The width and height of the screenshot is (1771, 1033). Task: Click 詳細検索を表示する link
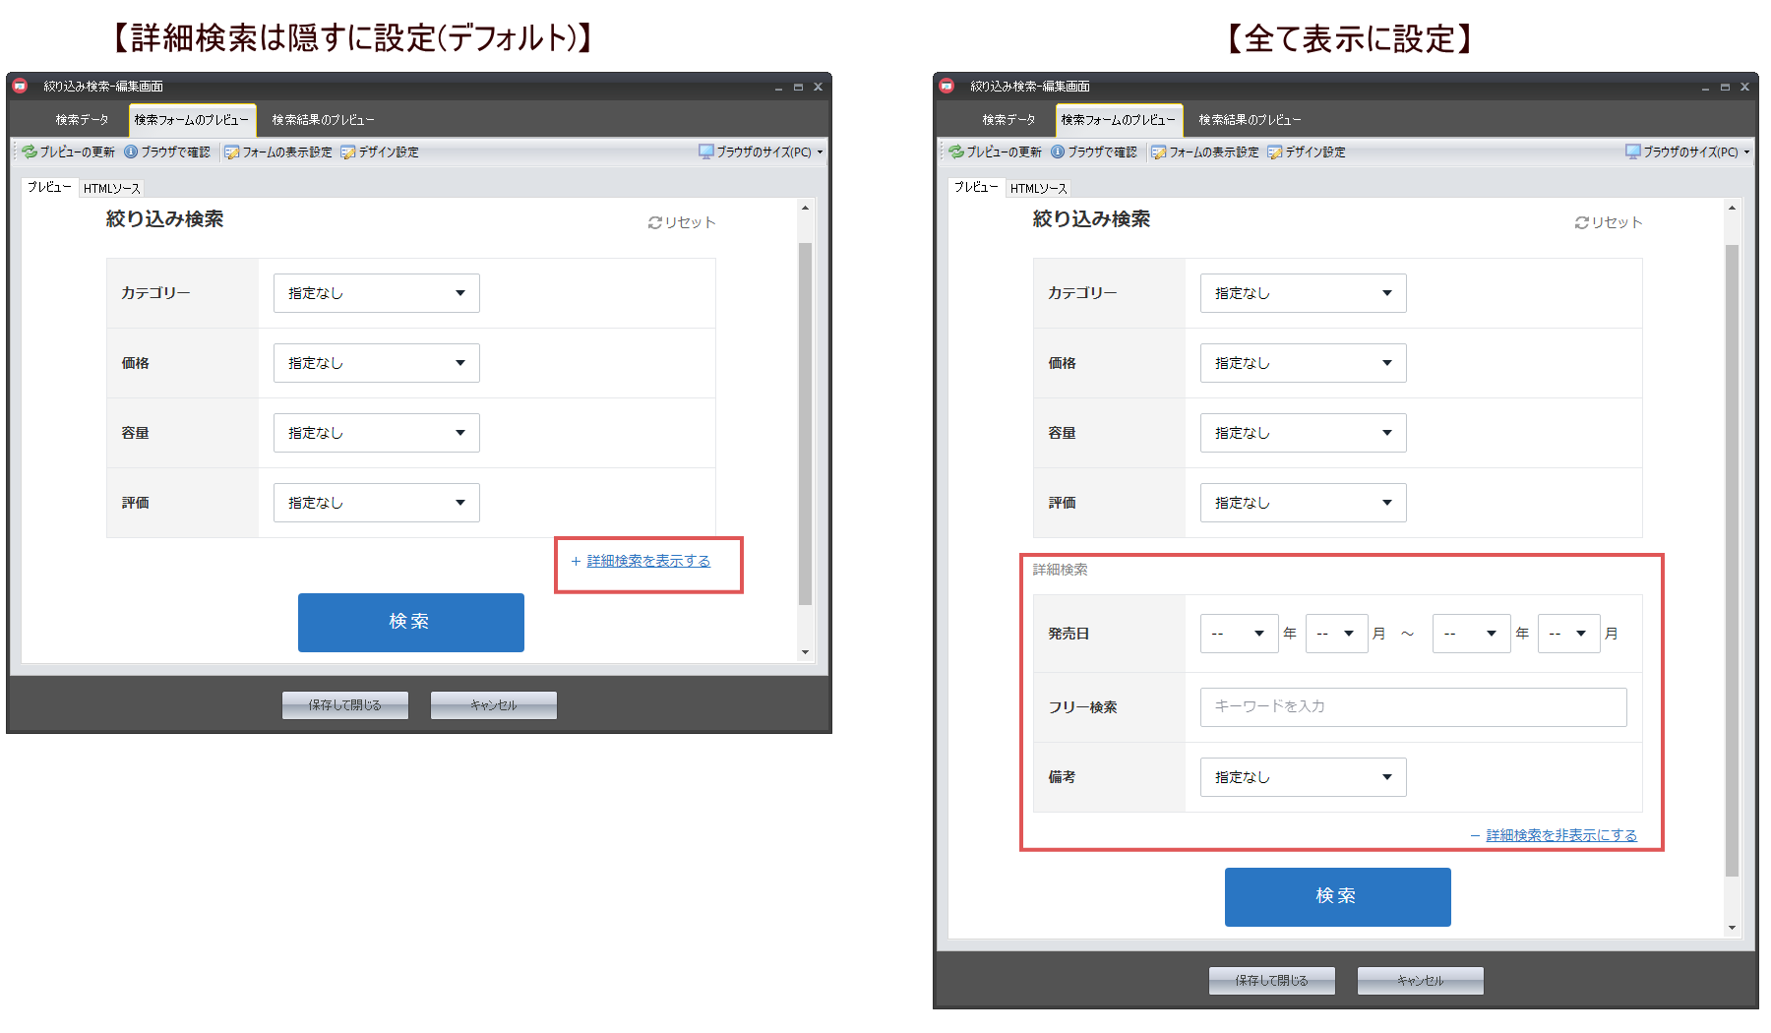coord(648,561)
